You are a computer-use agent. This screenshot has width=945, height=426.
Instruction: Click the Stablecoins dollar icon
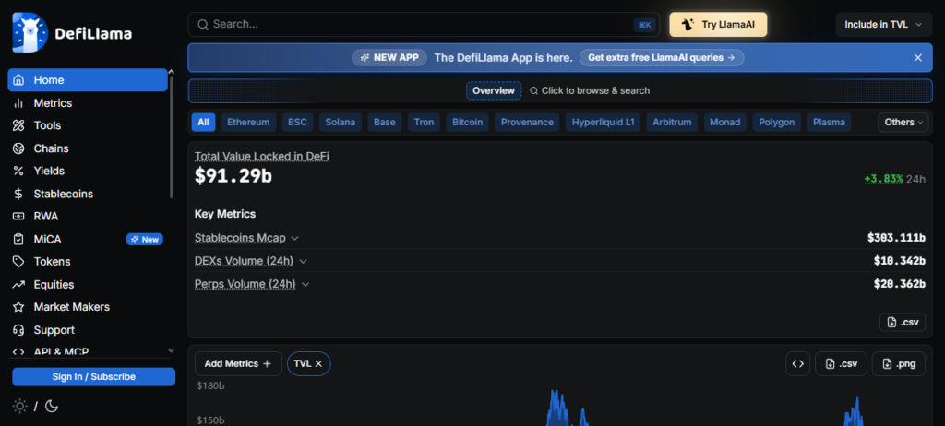18,194
